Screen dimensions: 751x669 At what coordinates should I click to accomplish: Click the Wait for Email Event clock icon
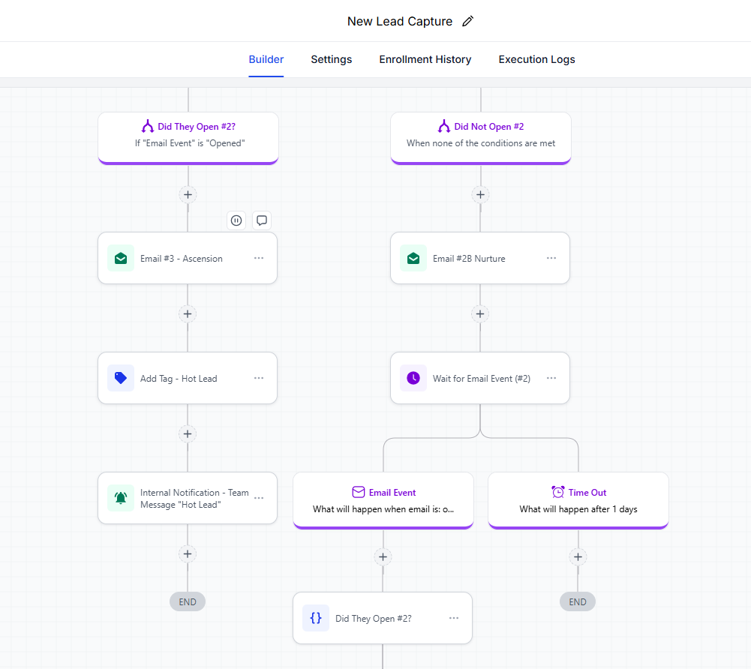[x=413, y=378]
